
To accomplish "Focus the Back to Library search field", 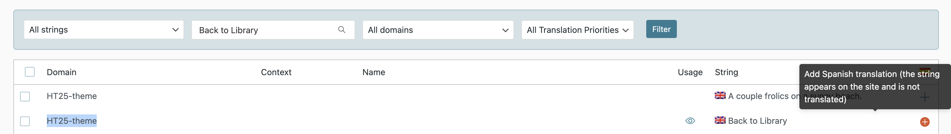I will [273, 30].
